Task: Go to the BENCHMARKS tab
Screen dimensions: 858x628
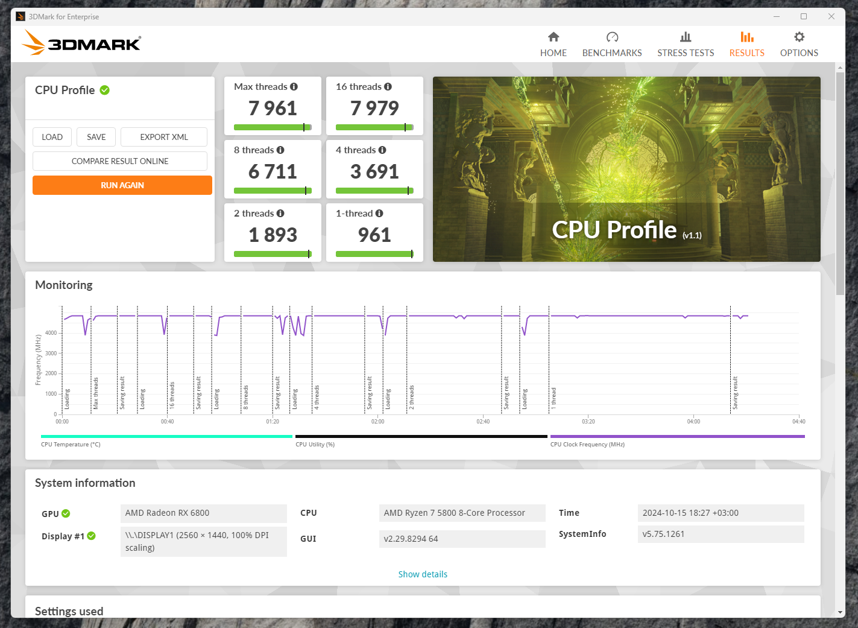Action: point(612,45)
